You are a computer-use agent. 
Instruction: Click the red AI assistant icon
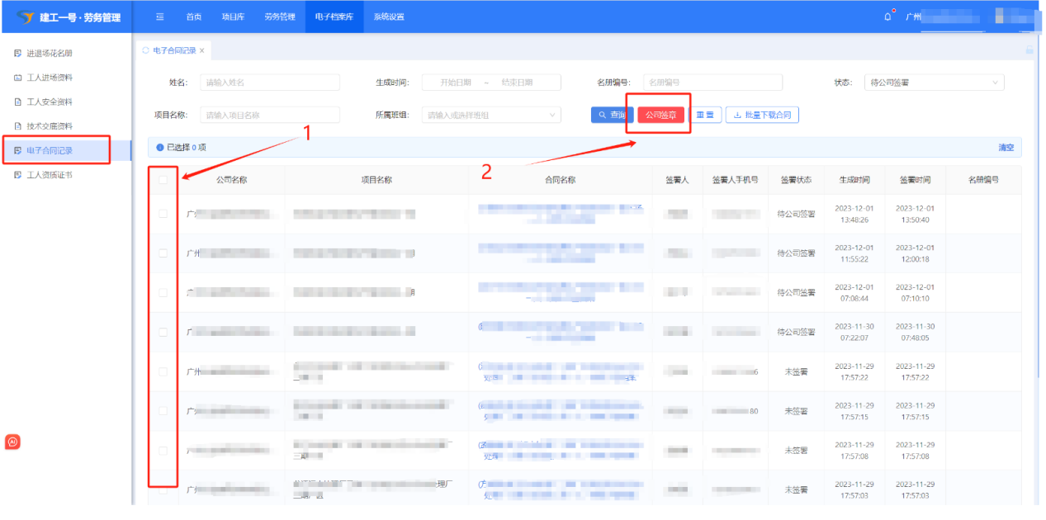pos(13,442)
